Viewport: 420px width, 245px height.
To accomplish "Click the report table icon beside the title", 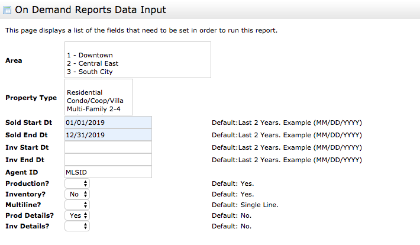I will click(7, 10).
